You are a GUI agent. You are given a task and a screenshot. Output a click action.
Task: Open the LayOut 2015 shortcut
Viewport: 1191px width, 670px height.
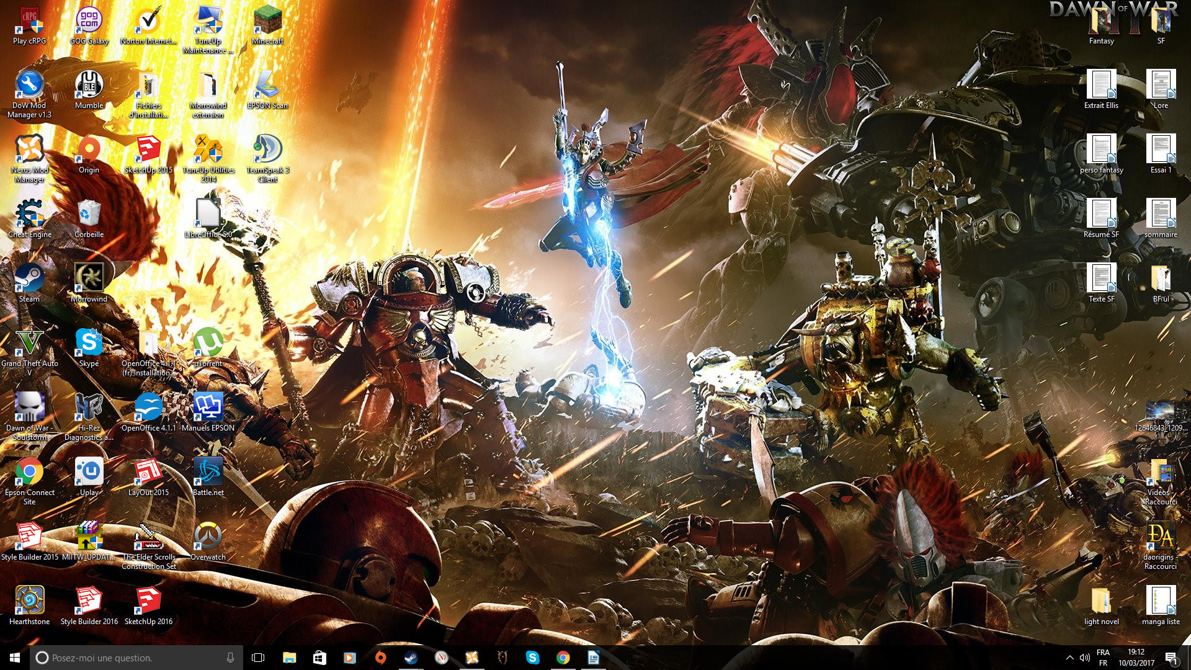(148, 477)
